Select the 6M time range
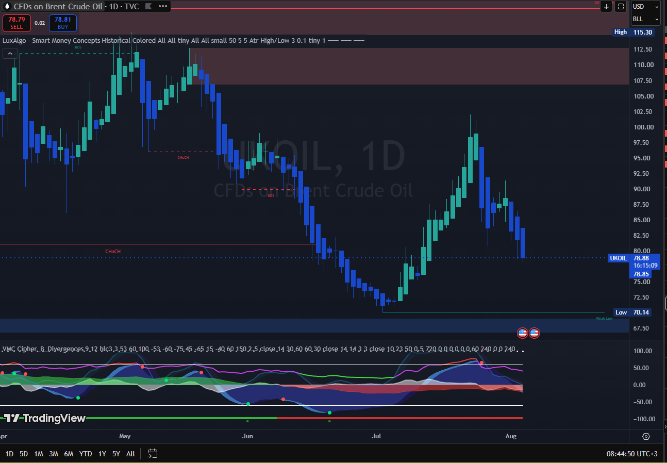Screen dimensions: 667x463 point(69,454)
